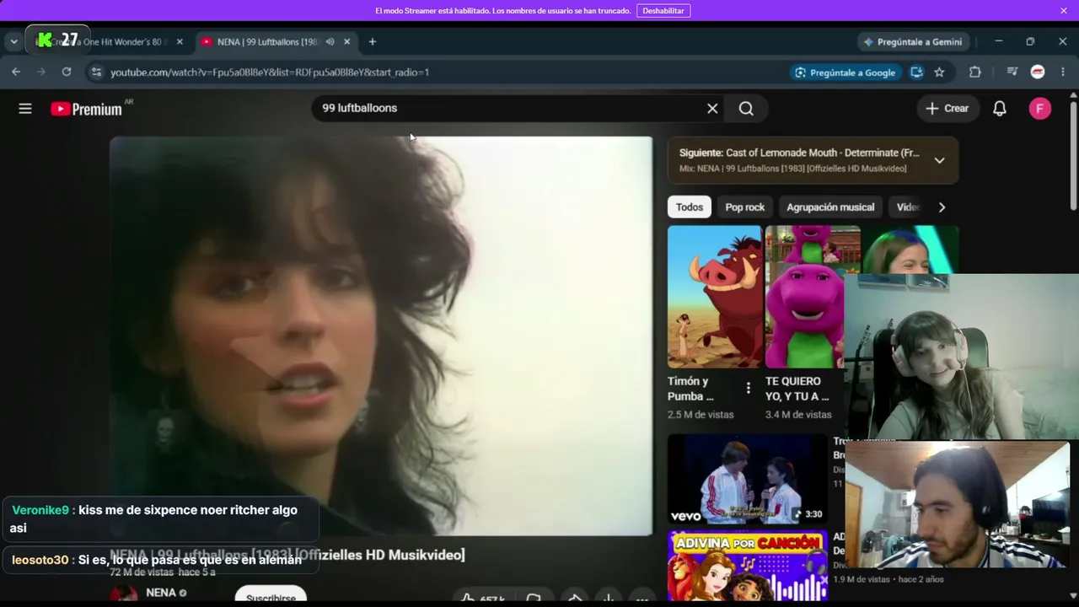
Task: Select the Todos filter chip
Action: click(690, 207)
